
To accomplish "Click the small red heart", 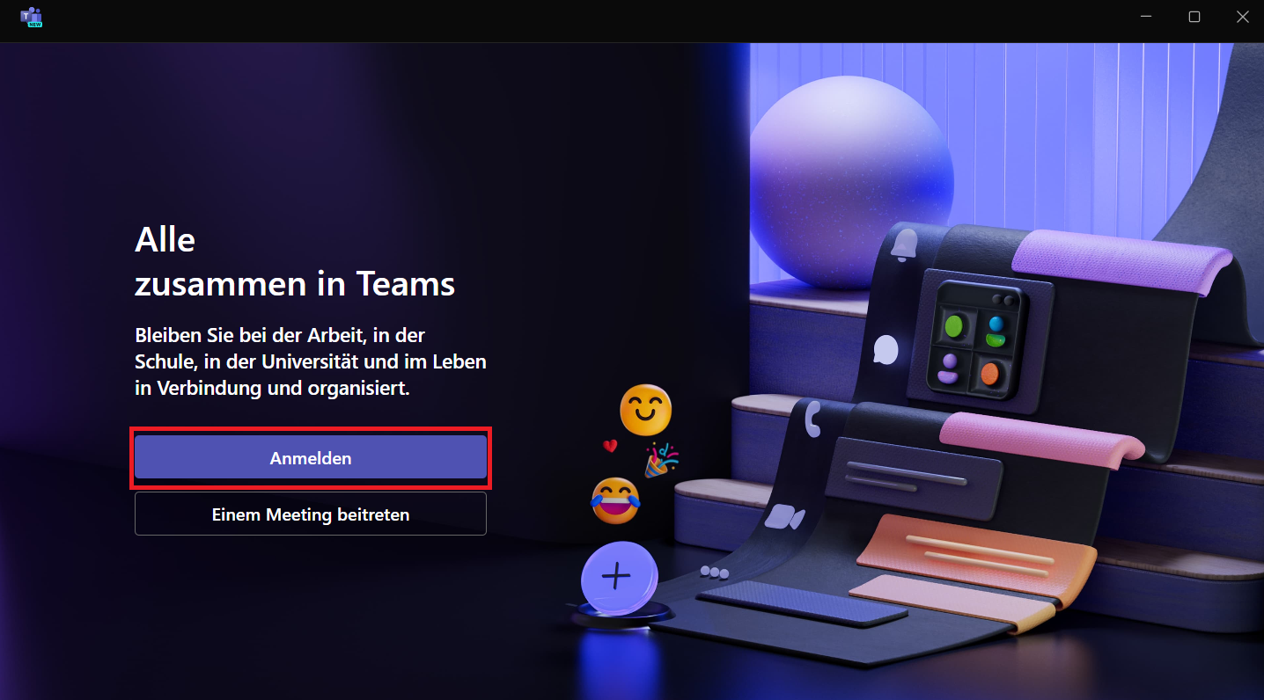I will pos(610,446).
